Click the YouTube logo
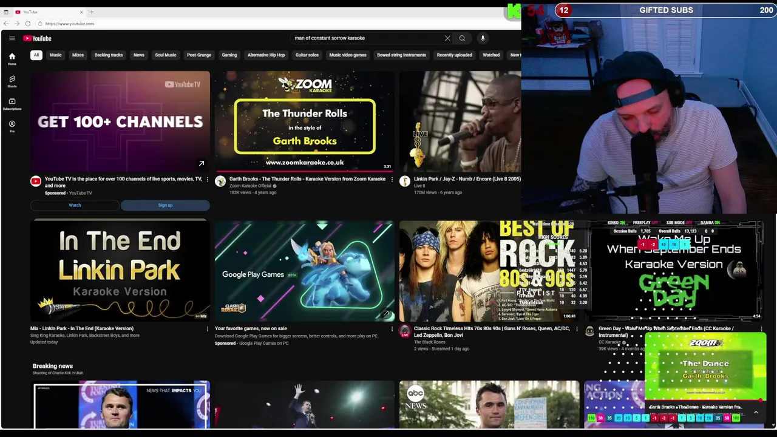Viewport: 777px width, 437px height. click(x=38, y=38)
